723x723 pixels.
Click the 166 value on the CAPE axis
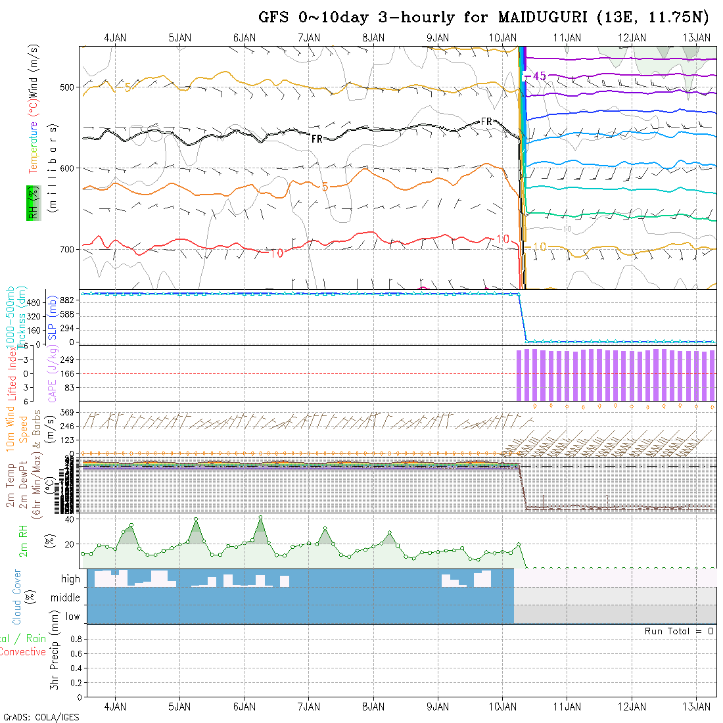click(67, 374)
